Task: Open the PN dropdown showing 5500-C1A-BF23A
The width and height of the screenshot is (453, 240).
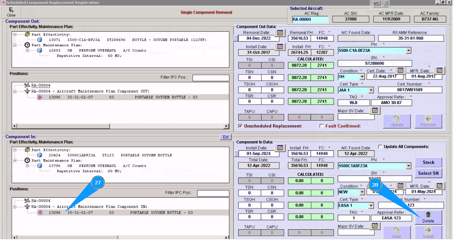Action: point(409,50)
